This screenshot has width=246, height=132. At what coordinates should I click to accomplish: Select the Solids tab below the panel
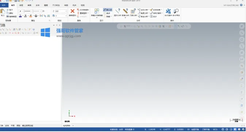[7, 126]
